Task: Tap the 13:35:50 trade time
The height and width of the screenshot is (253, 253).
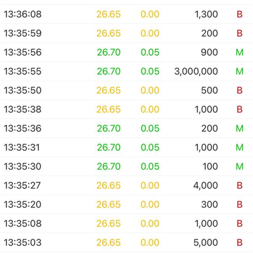Action: [x=23, y=90]
